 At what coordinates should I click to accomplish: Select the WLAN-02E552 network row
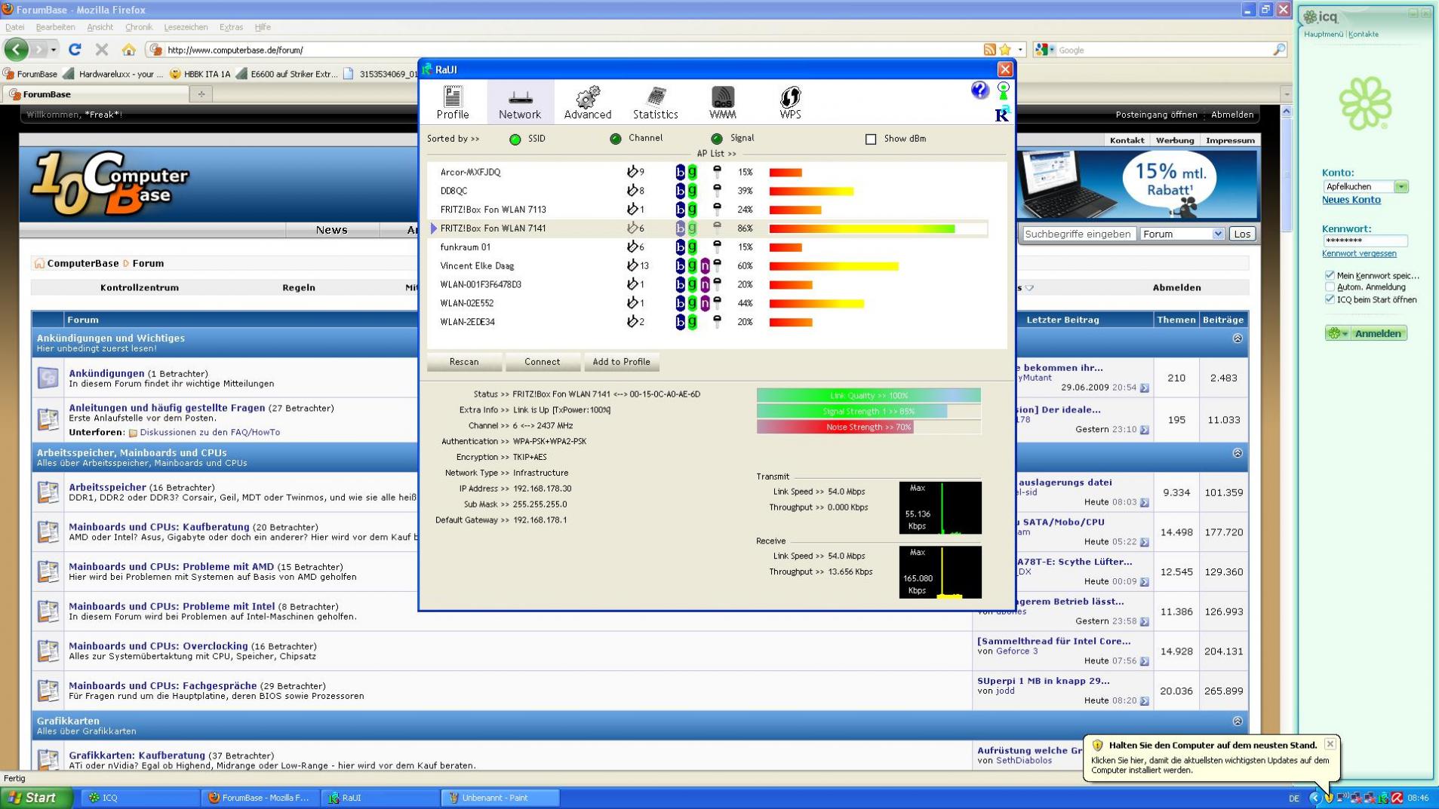708,303
